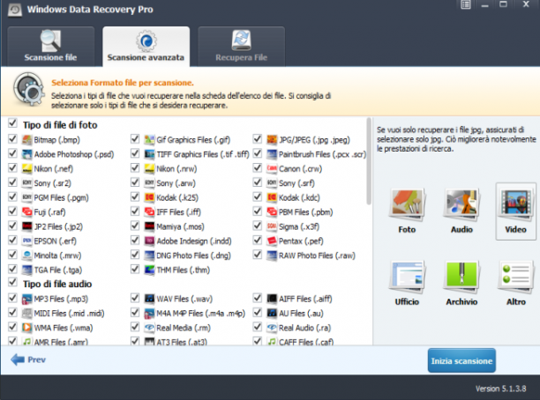Uncheck the MIDI Files checkbox
This screenshot has width=540, height=400.
(x=12, y=312)
